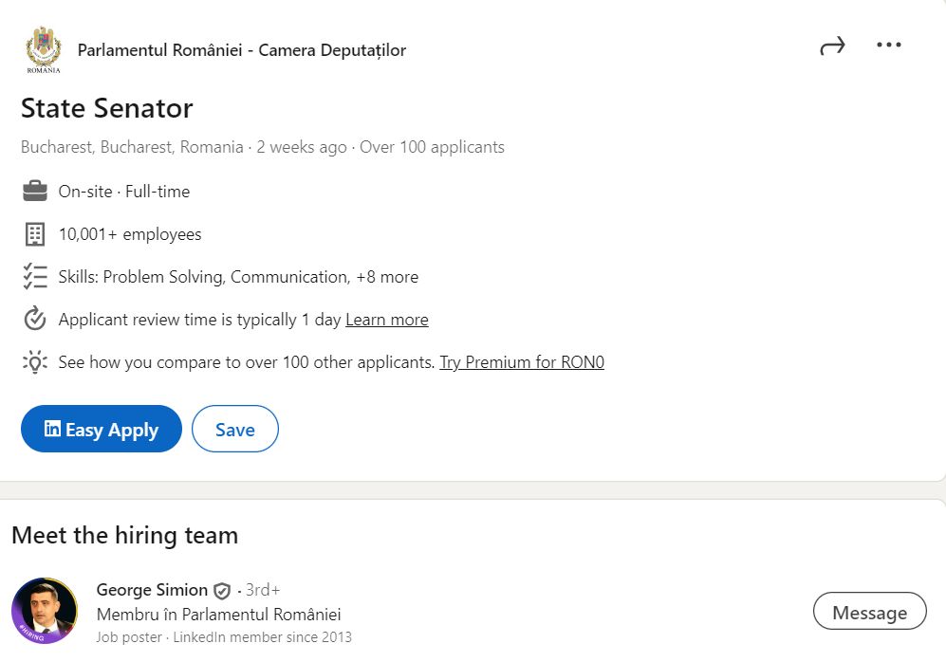946x662 pixels.
Task: Click the briefcase icon beside On-site
Action: [x=35, y=192]
